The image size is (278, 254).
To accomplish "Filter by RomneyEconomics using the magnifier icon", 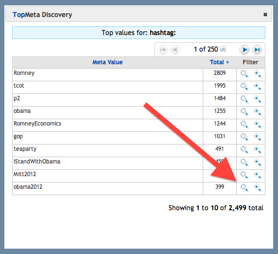I will click(x=244, y=125).
